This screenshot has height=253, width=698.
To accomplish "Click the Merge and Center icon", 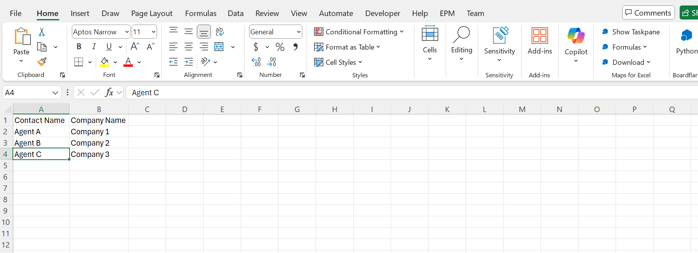I will click(x=219, y=47).
